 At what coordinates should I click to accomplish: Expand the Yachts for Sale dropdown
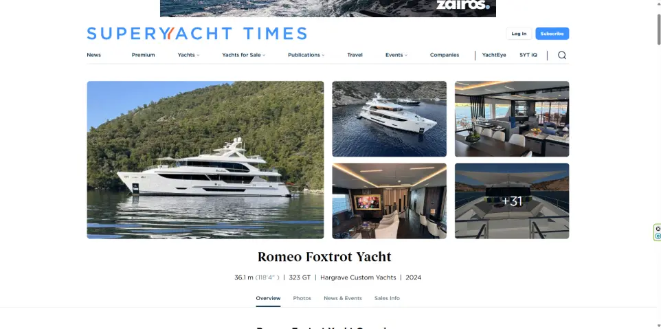244,55
